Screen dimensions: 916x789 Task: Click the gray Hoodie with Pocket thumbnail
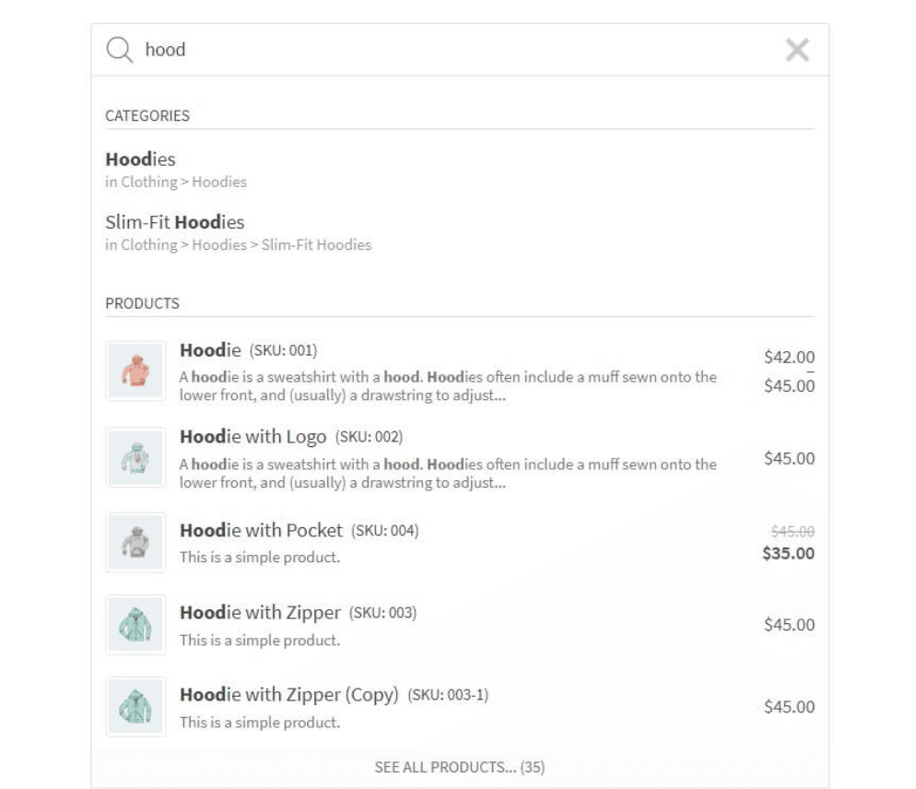pyautogui.click(x=135, y=542)
